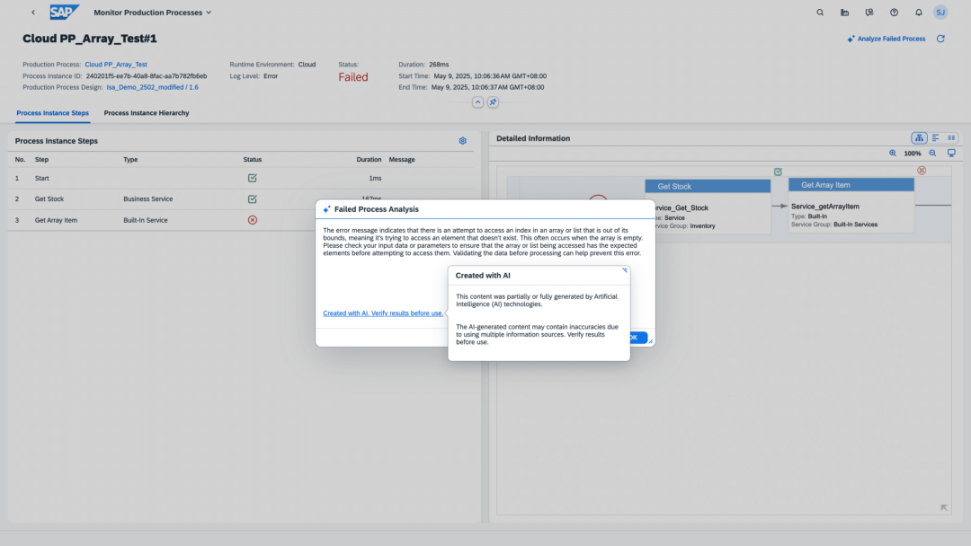
Task: Click the plant/factory icon in header
Action: click(844, 13)
